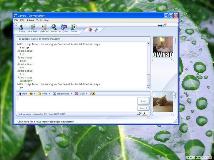214x160 pixels.
Task: Click the Invite contact icon
Action: [x=22, y=29]
